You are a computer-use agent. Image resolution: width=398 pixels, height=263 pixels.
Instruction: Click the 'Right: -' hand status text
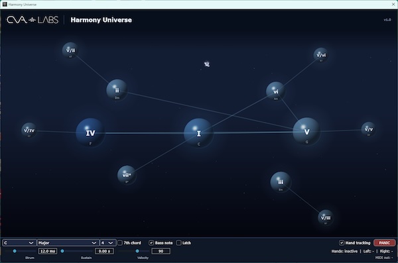(386, 251)
